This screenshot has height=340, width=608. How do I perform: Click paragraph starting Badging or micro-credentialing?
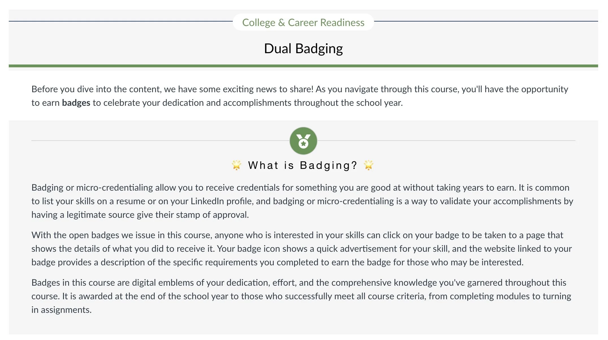[x=302, y=201]
